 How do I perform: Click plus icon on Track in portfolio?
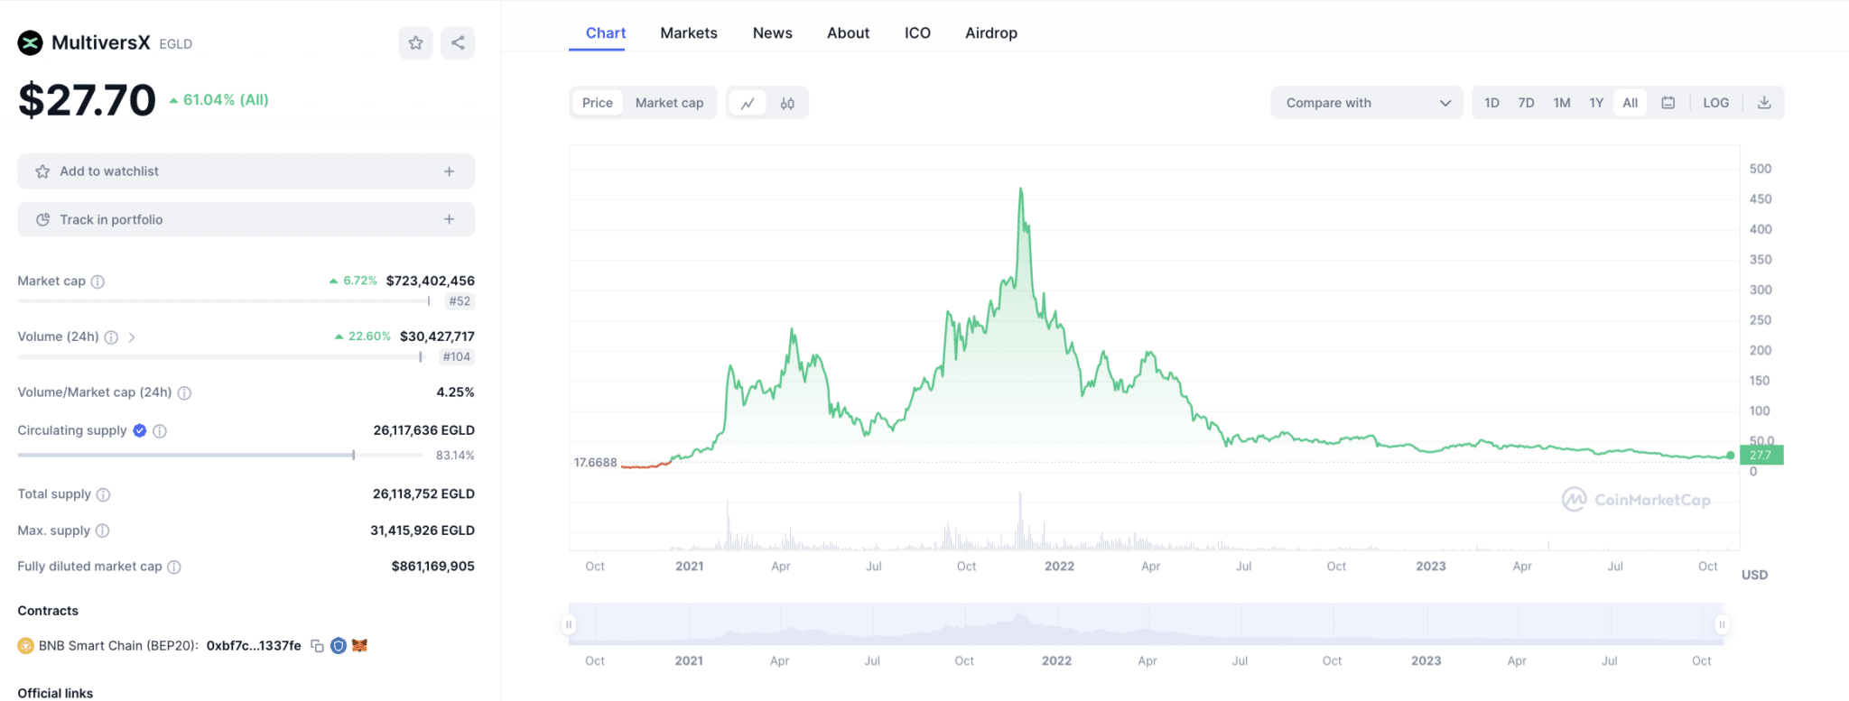[449, 219]
